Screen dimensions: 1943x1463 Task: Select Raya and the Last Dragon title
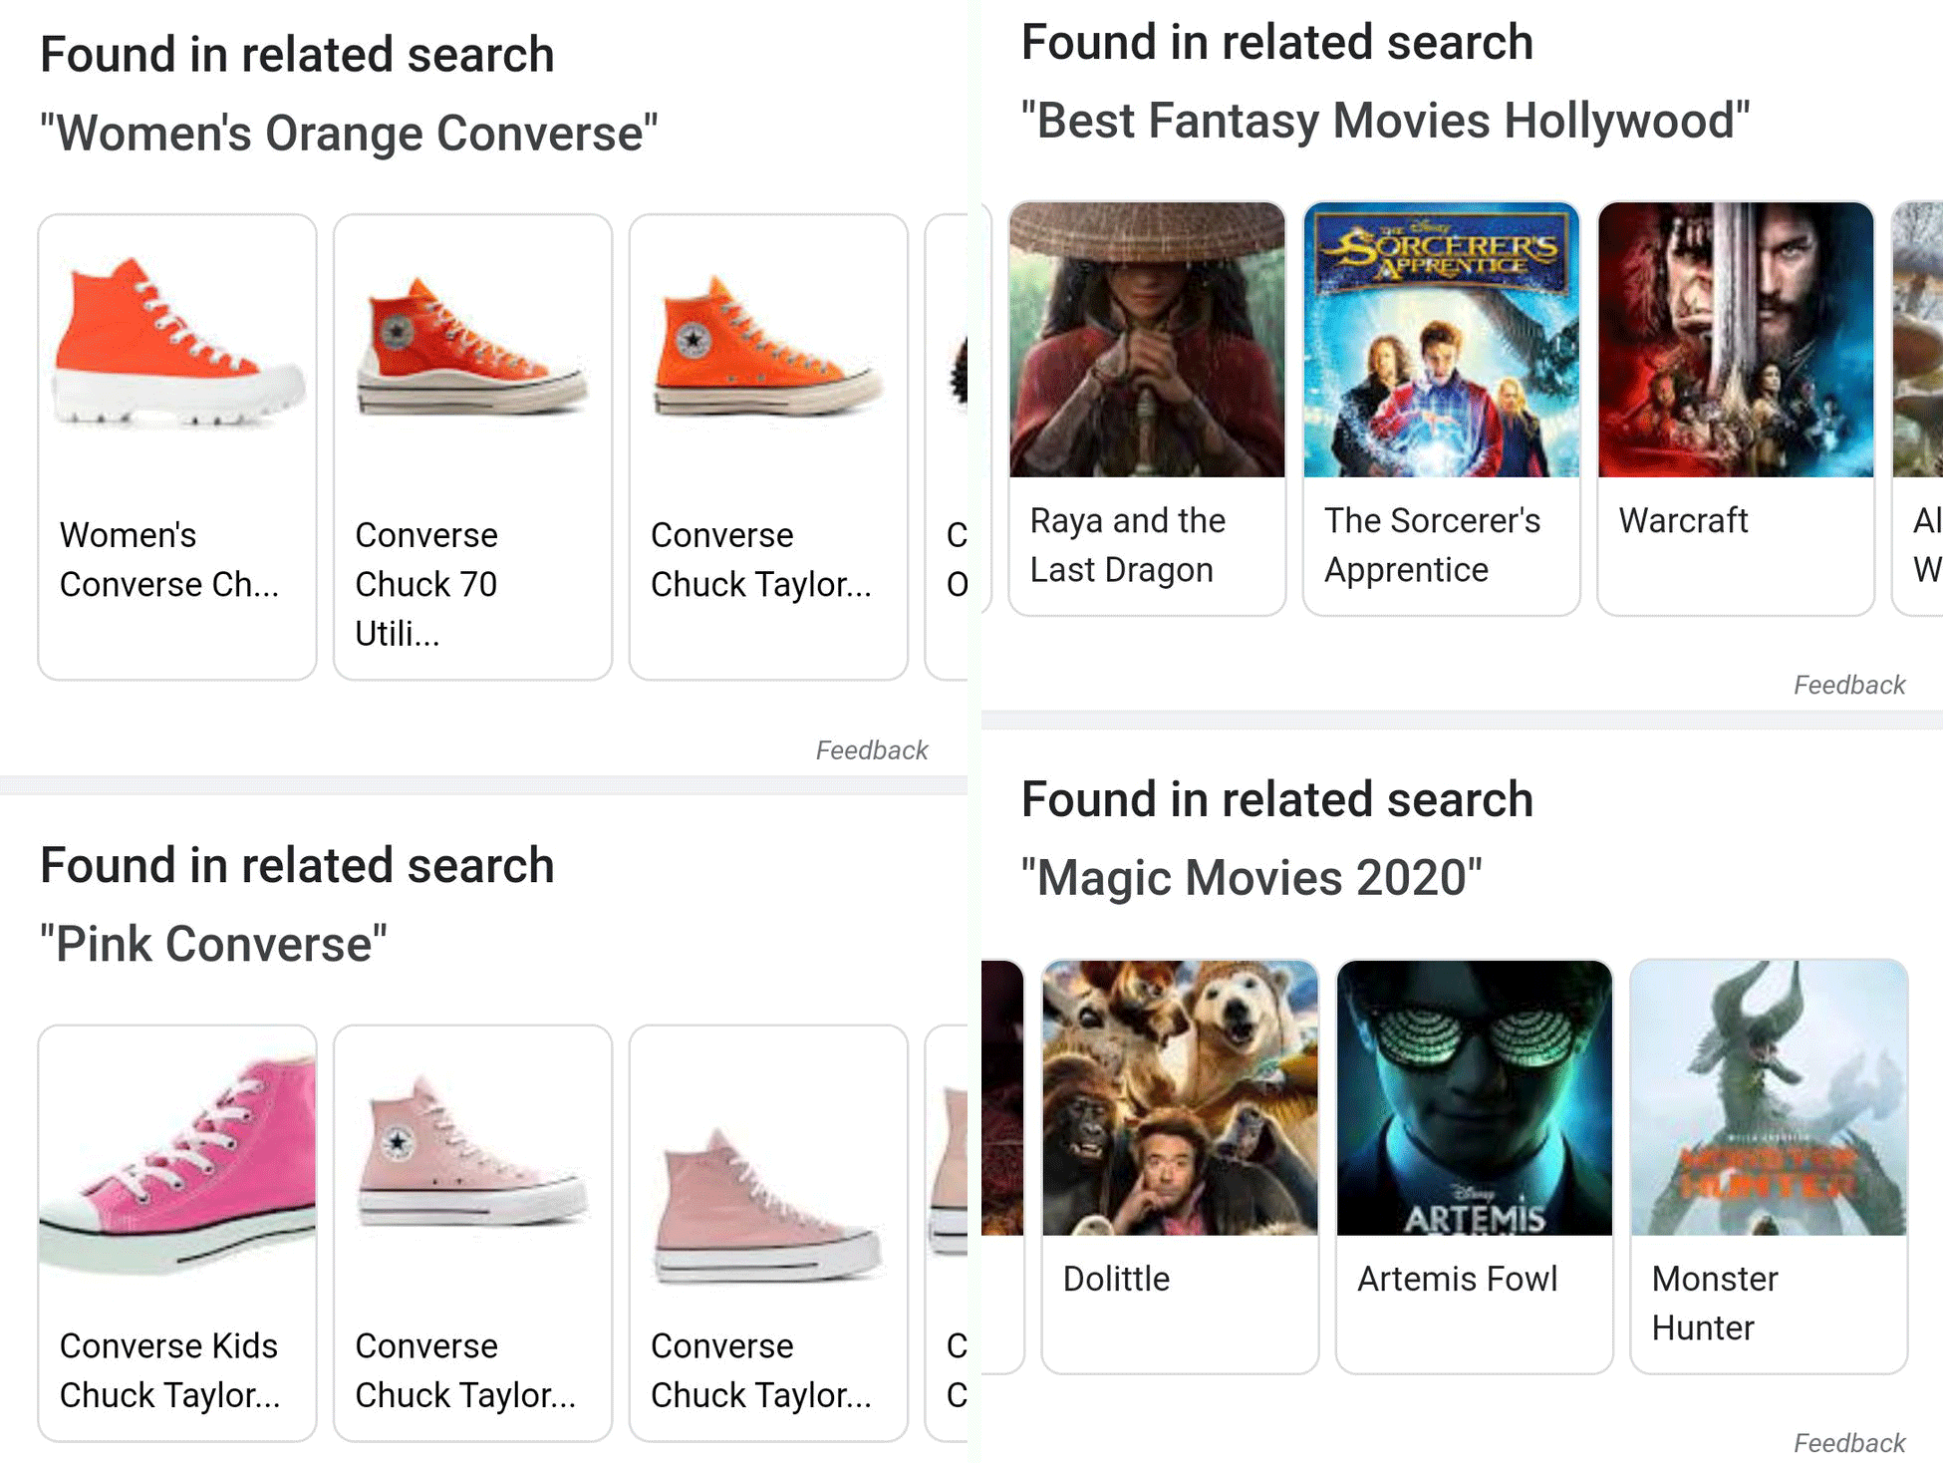pyautogui.click(x=1127, y=545)
